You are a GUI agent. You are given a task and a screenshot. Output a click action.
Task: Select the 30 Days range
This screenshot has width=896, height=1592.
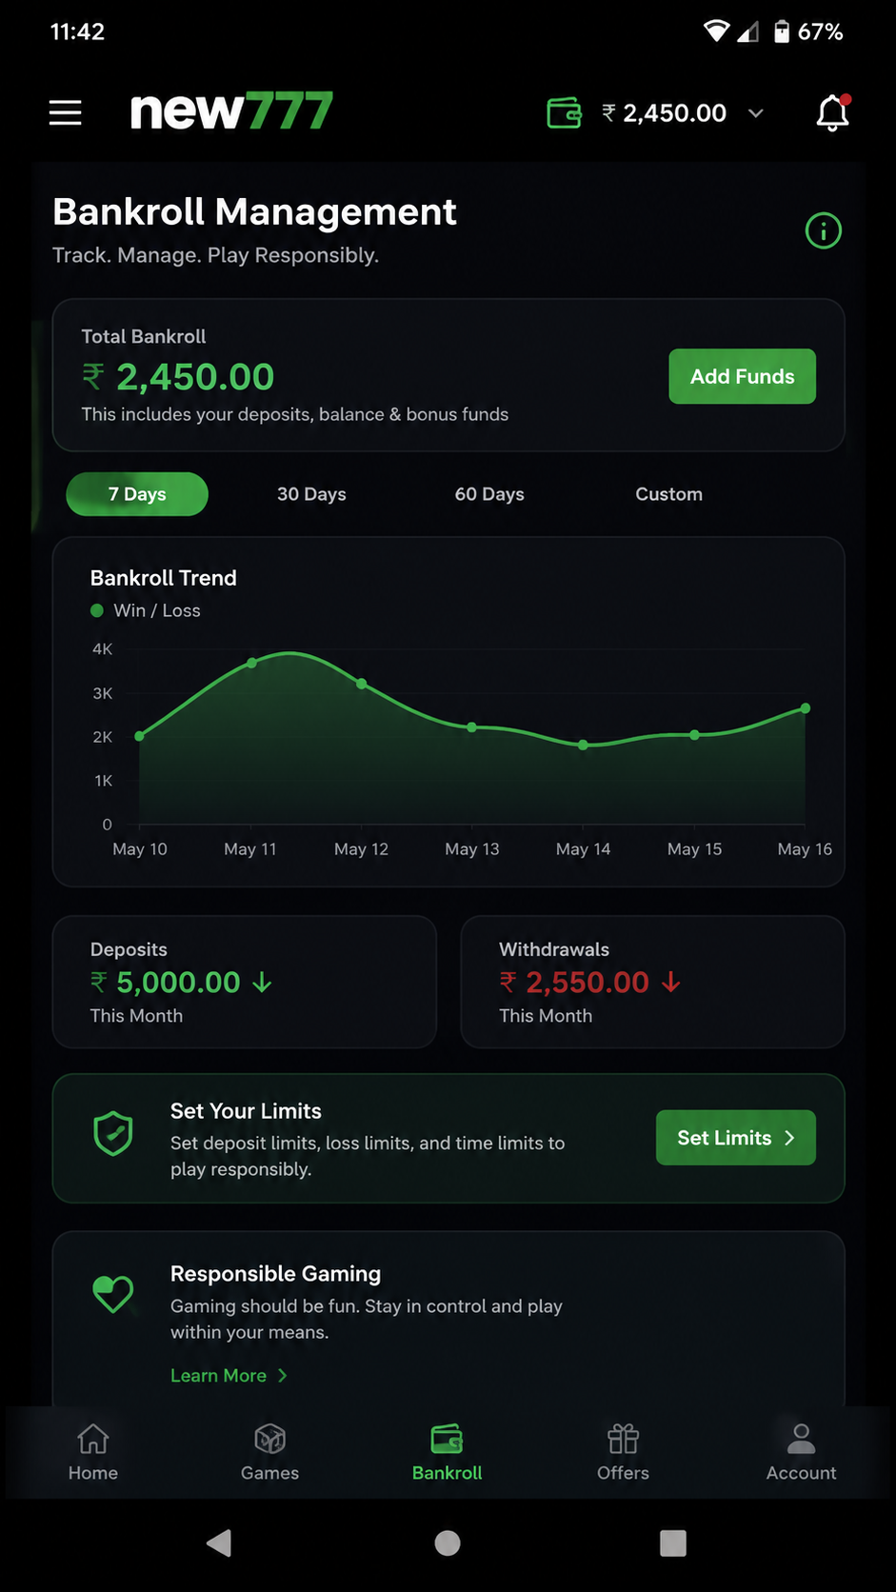click(x=311, y=494)
